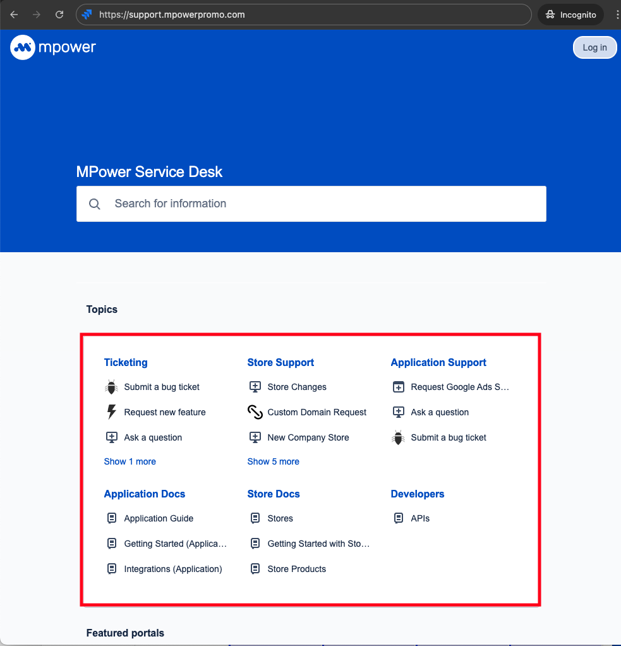Open Request new feature

pyautogui.click(x=165, y=412)
